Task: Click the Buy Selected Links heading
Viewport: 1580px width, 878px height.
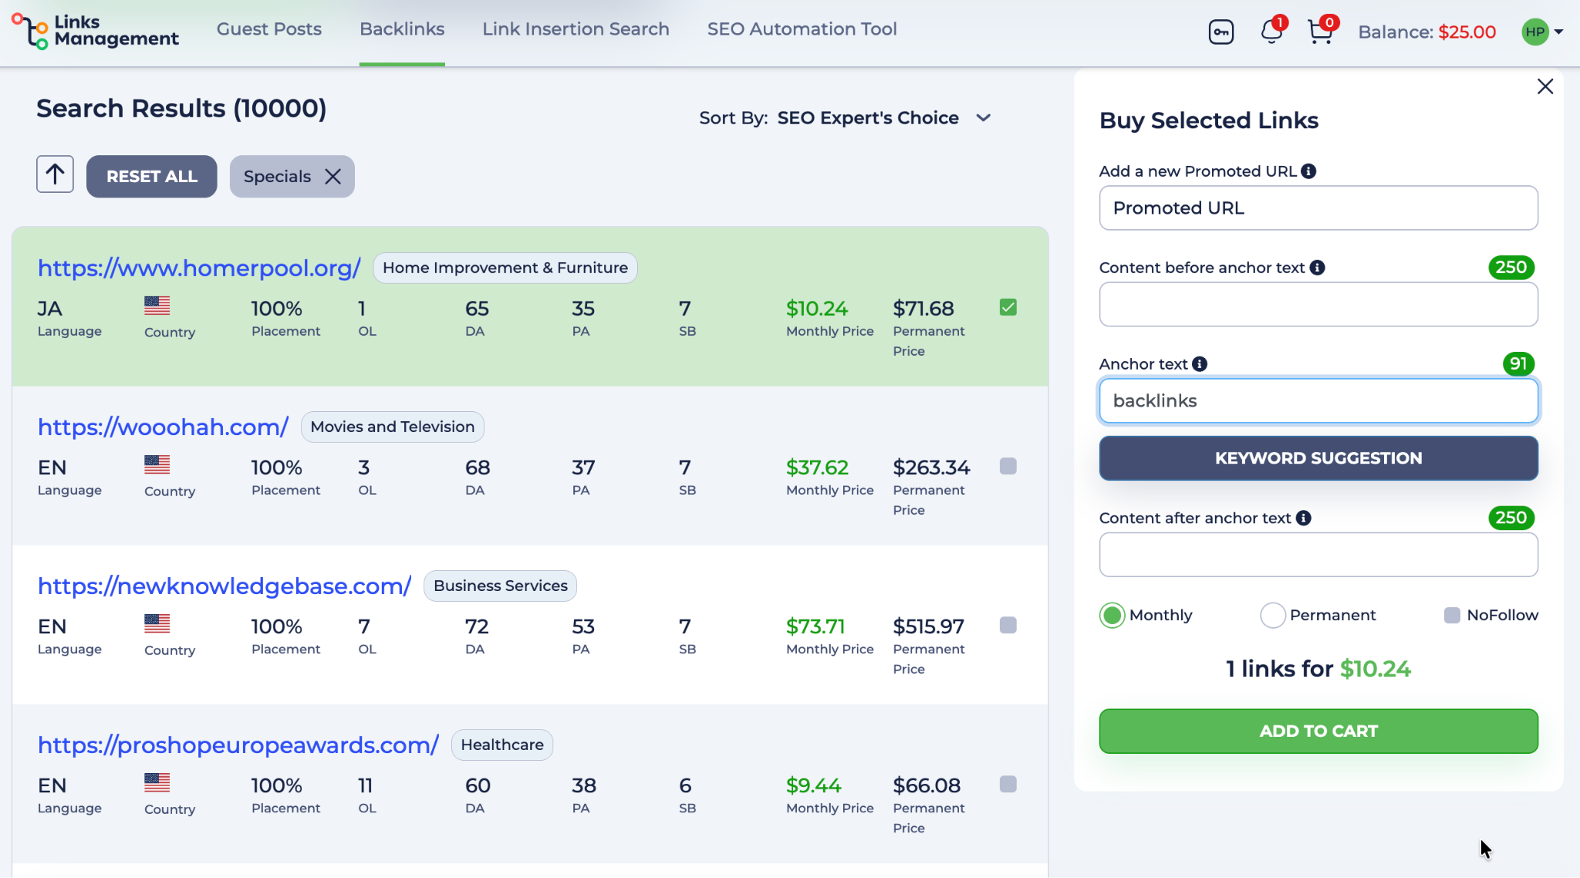Action: tap(1209, 121)
